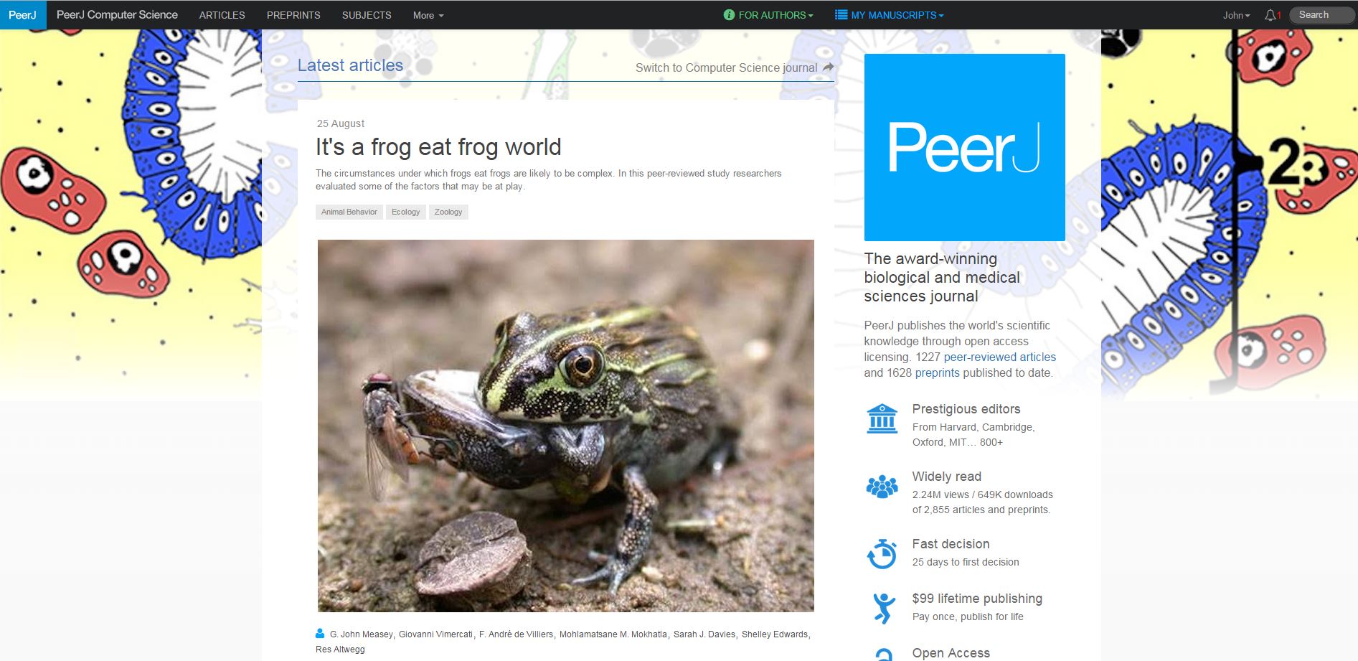Click the PeerJ logo in navbar
The image size is (1358, 661).
pos(22,14)
